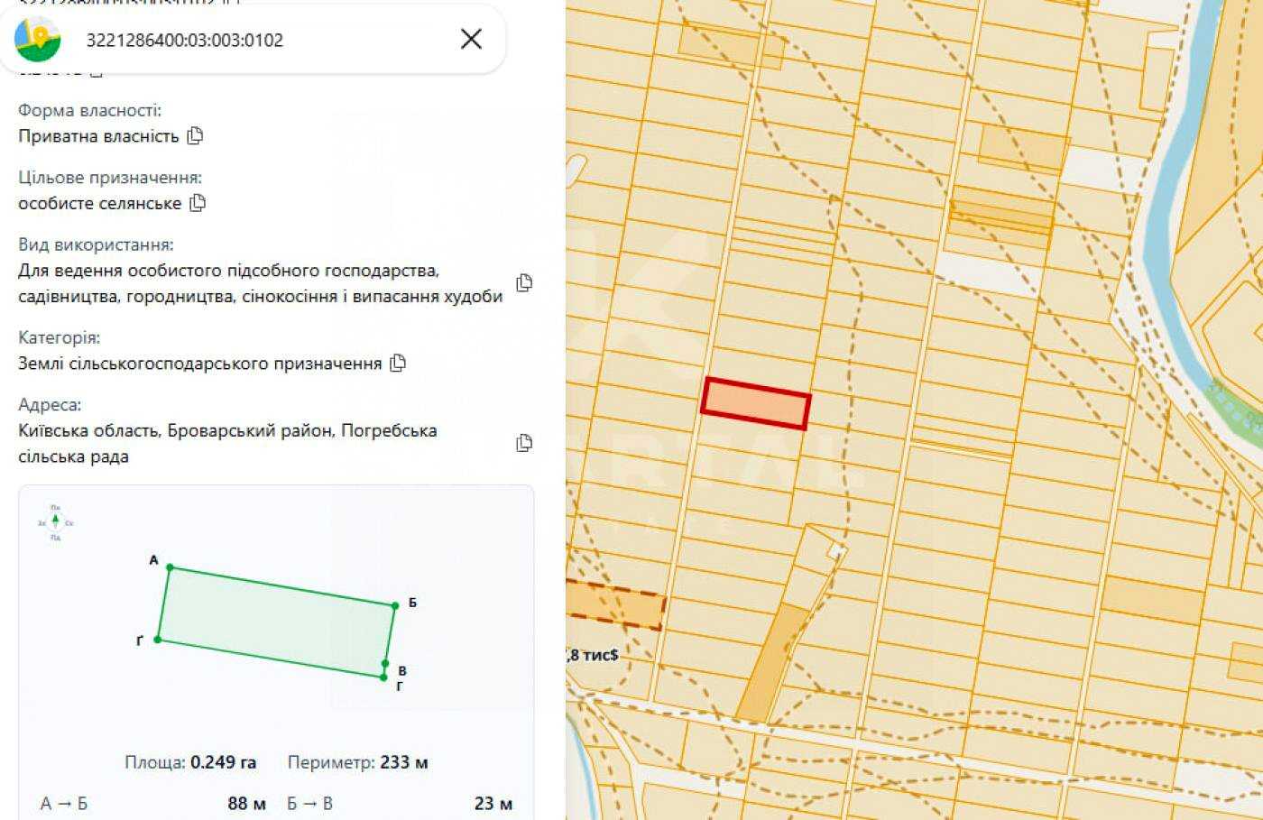Select vertex Б on the plot diagram
The height and width of the screenshot is (820, 1263).
click(395, 605)
